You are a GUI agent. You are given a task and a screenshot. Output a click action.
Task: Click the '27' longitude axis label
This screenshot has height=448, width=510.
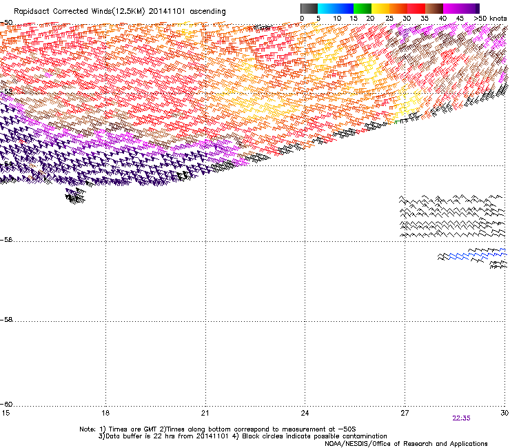click(405, 413)
